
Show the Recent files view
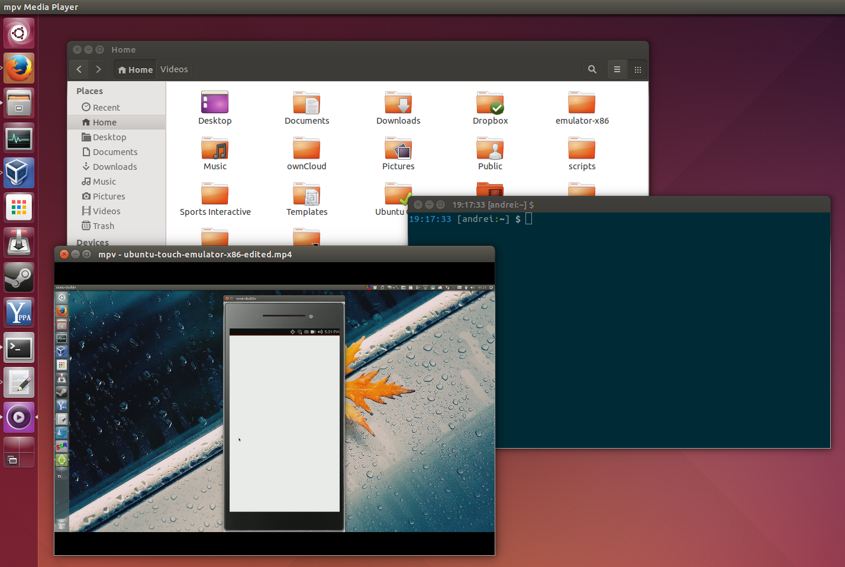[x=105, y=107]
